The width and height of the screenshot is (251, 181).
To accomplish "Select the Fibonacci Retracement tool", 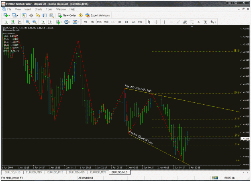I will pyautogui.click(x=192, y=22).
